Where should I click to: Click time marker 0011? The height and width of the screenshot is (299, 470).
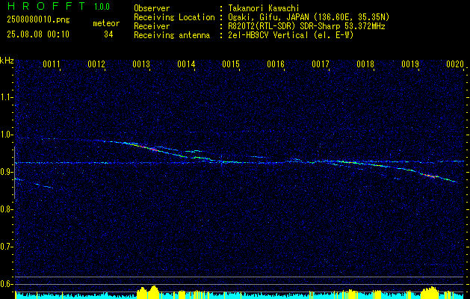[x=52, y=64]
